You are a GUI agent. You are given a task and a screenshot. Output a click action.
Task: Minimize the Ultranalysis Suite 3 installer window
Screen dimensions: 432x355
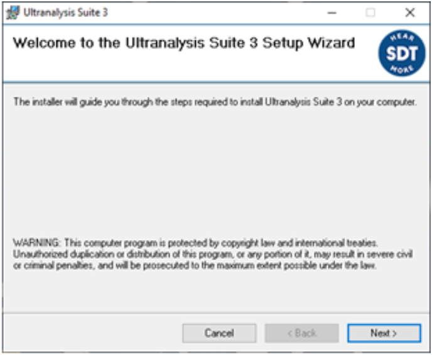(x=332, y=13)
